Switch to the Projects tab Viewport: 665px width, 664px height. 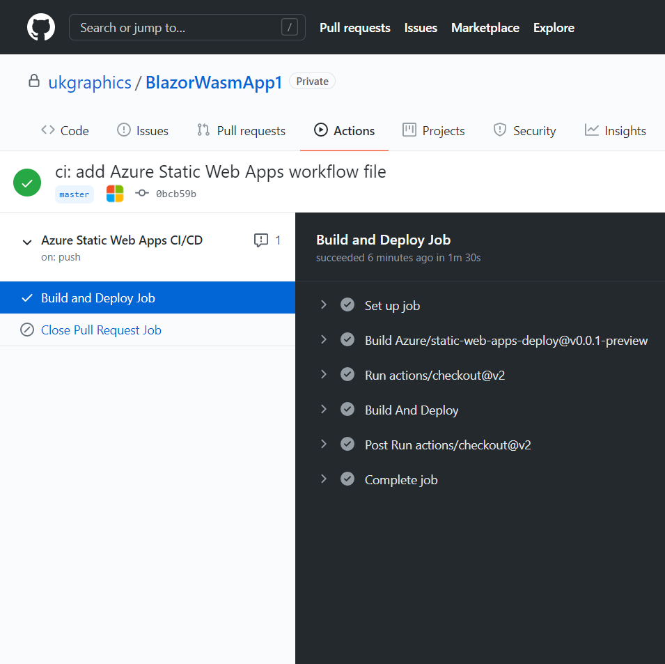pos(433,130)
